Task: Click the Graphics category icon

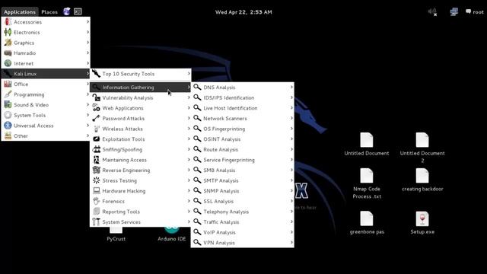Action: [8, 43]
